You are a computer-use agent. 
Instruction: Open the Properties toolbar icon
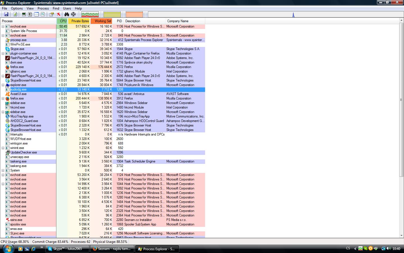(x=52, y=14)
